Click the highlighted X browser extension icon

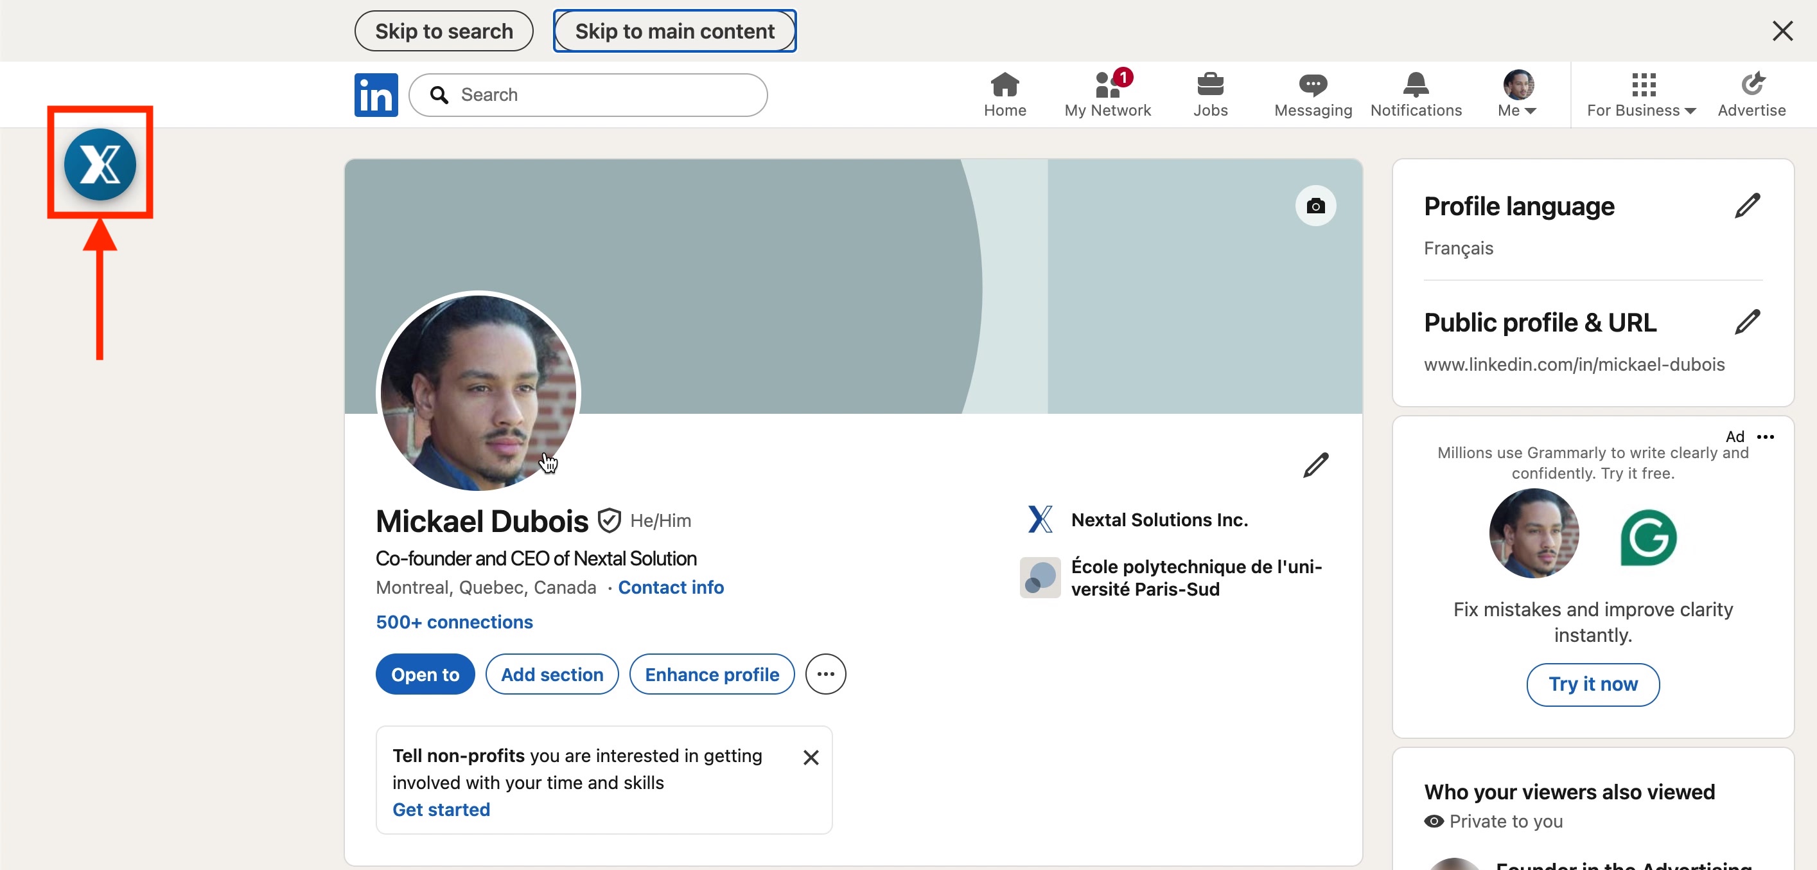pos(100,164)
